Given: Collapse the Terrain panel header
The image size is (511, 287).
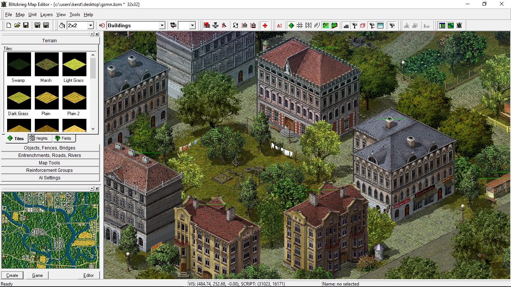Looking at the screenshot, I should tap(50, 40).
